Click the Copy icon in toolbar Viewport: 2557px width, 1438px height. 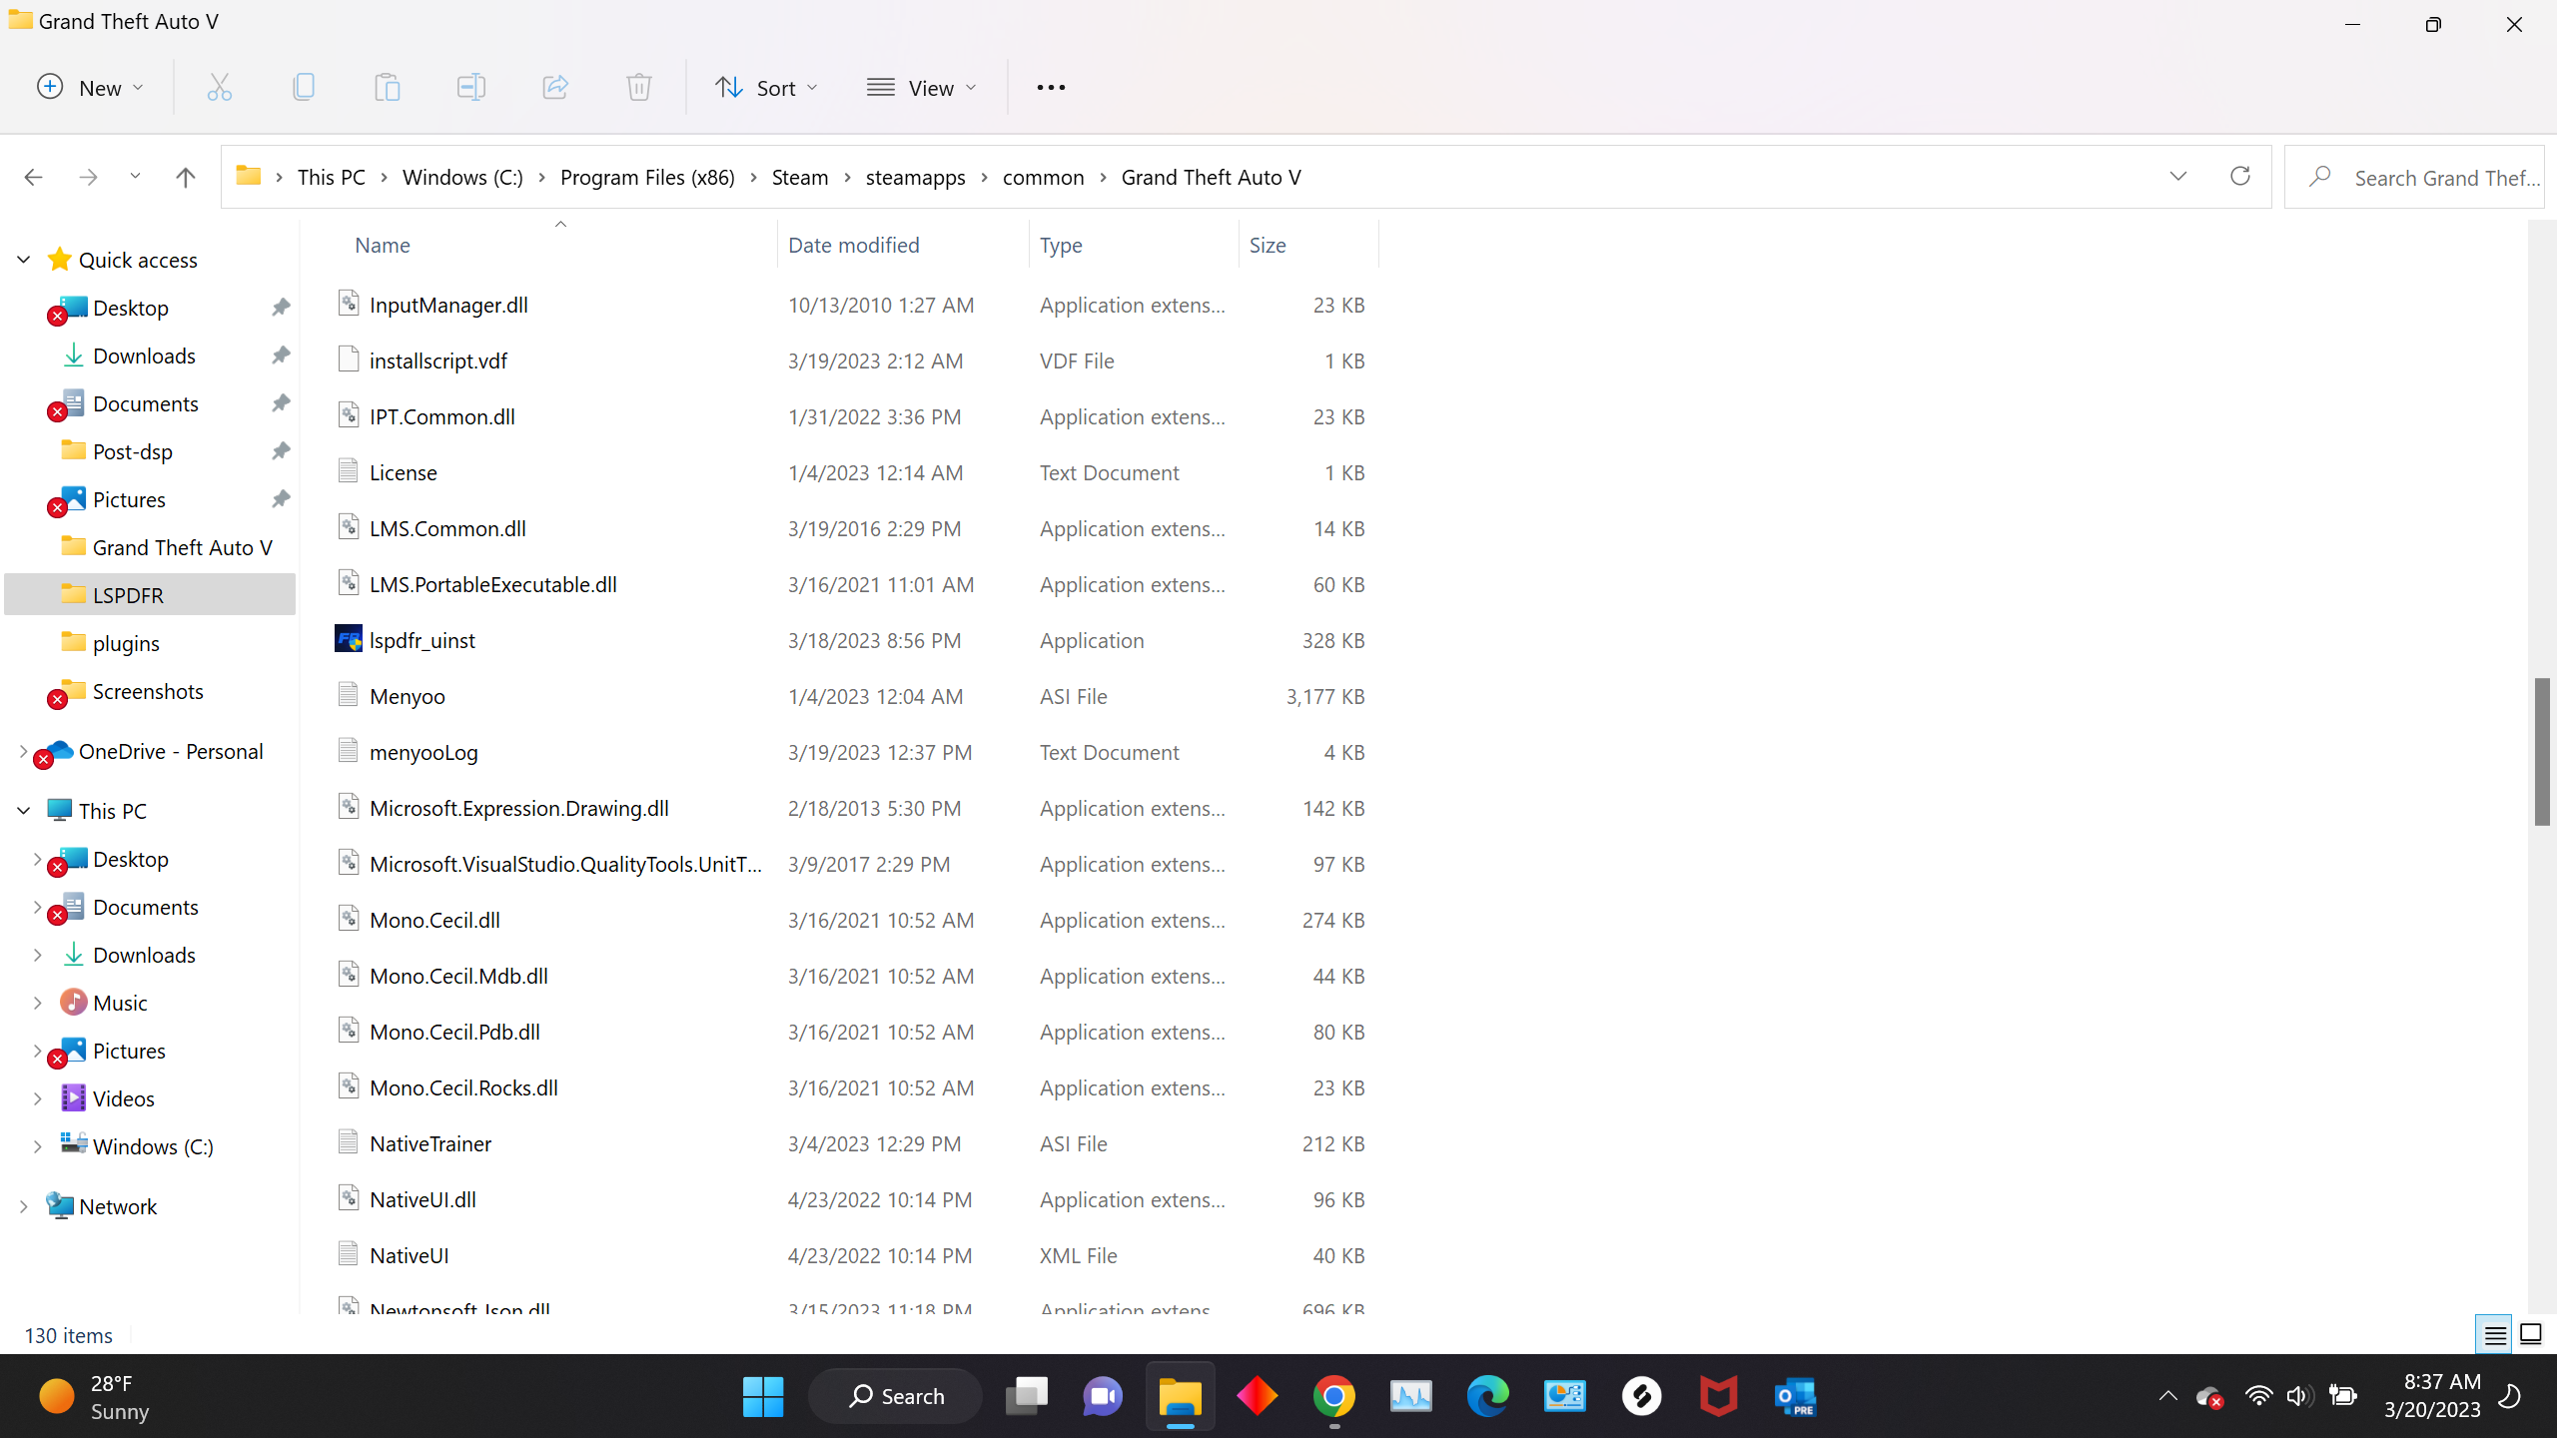(x=304, y=88)
